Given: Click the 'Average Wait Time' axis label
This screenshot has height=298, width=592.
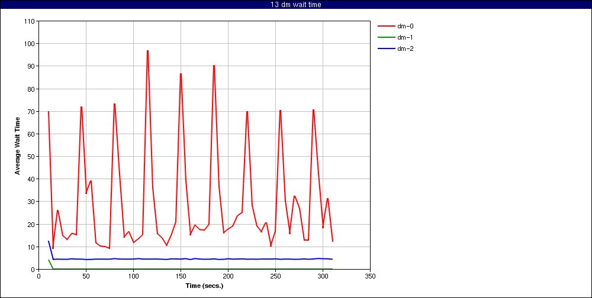Looking at the screenshot, I should click(x=17, y=145).
